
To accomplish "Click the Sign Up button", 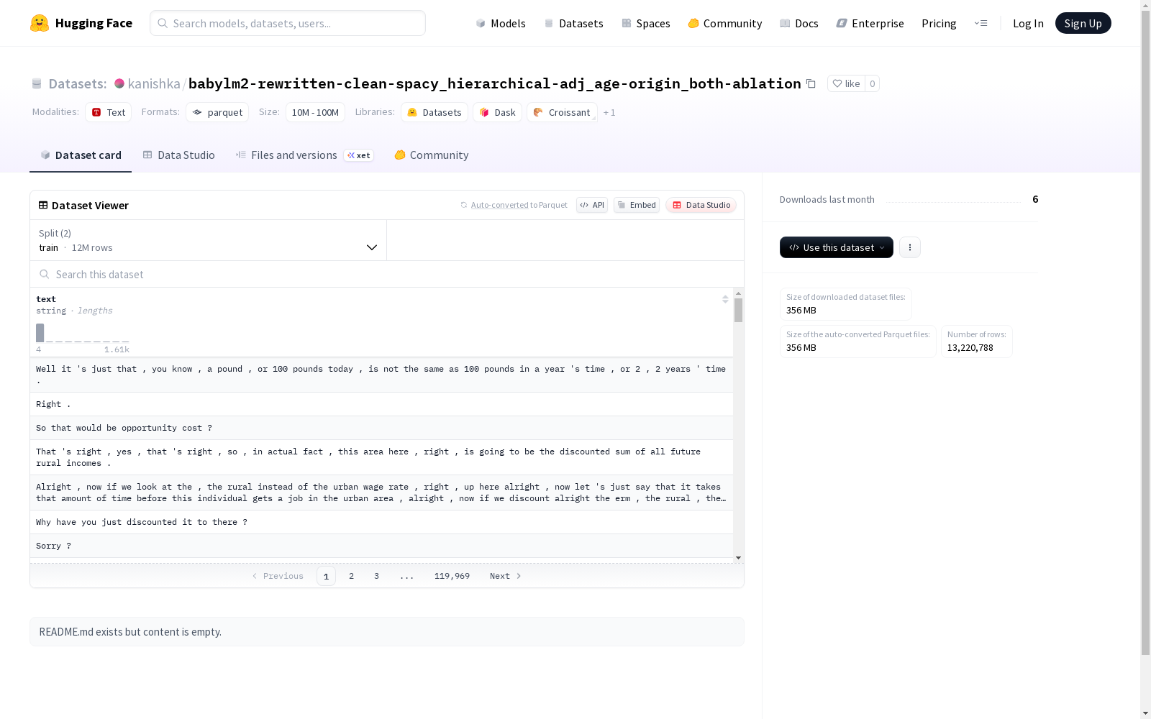I will pyautogui.click(x=1083, y=23).
